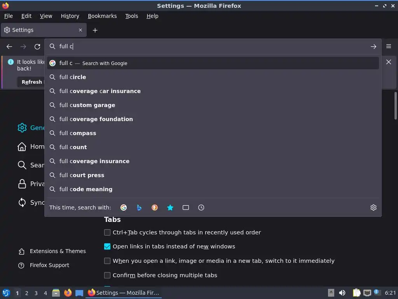Open the Search settings pane magnifier icon

[x=22, y=165]
